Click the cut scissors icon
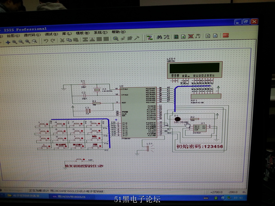 pyautogui.click(x=62, y=40)
